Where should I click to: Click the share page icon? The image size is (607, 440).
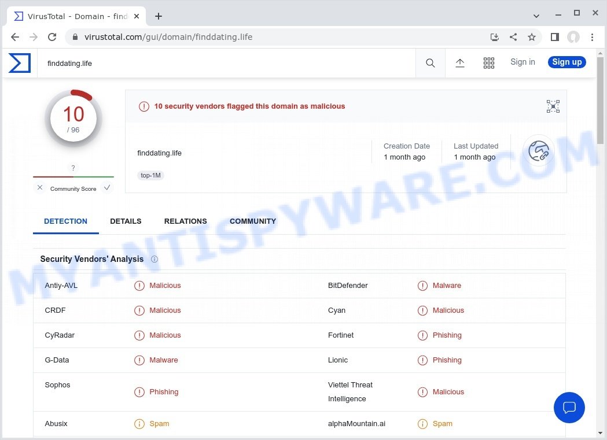point(513,37)
